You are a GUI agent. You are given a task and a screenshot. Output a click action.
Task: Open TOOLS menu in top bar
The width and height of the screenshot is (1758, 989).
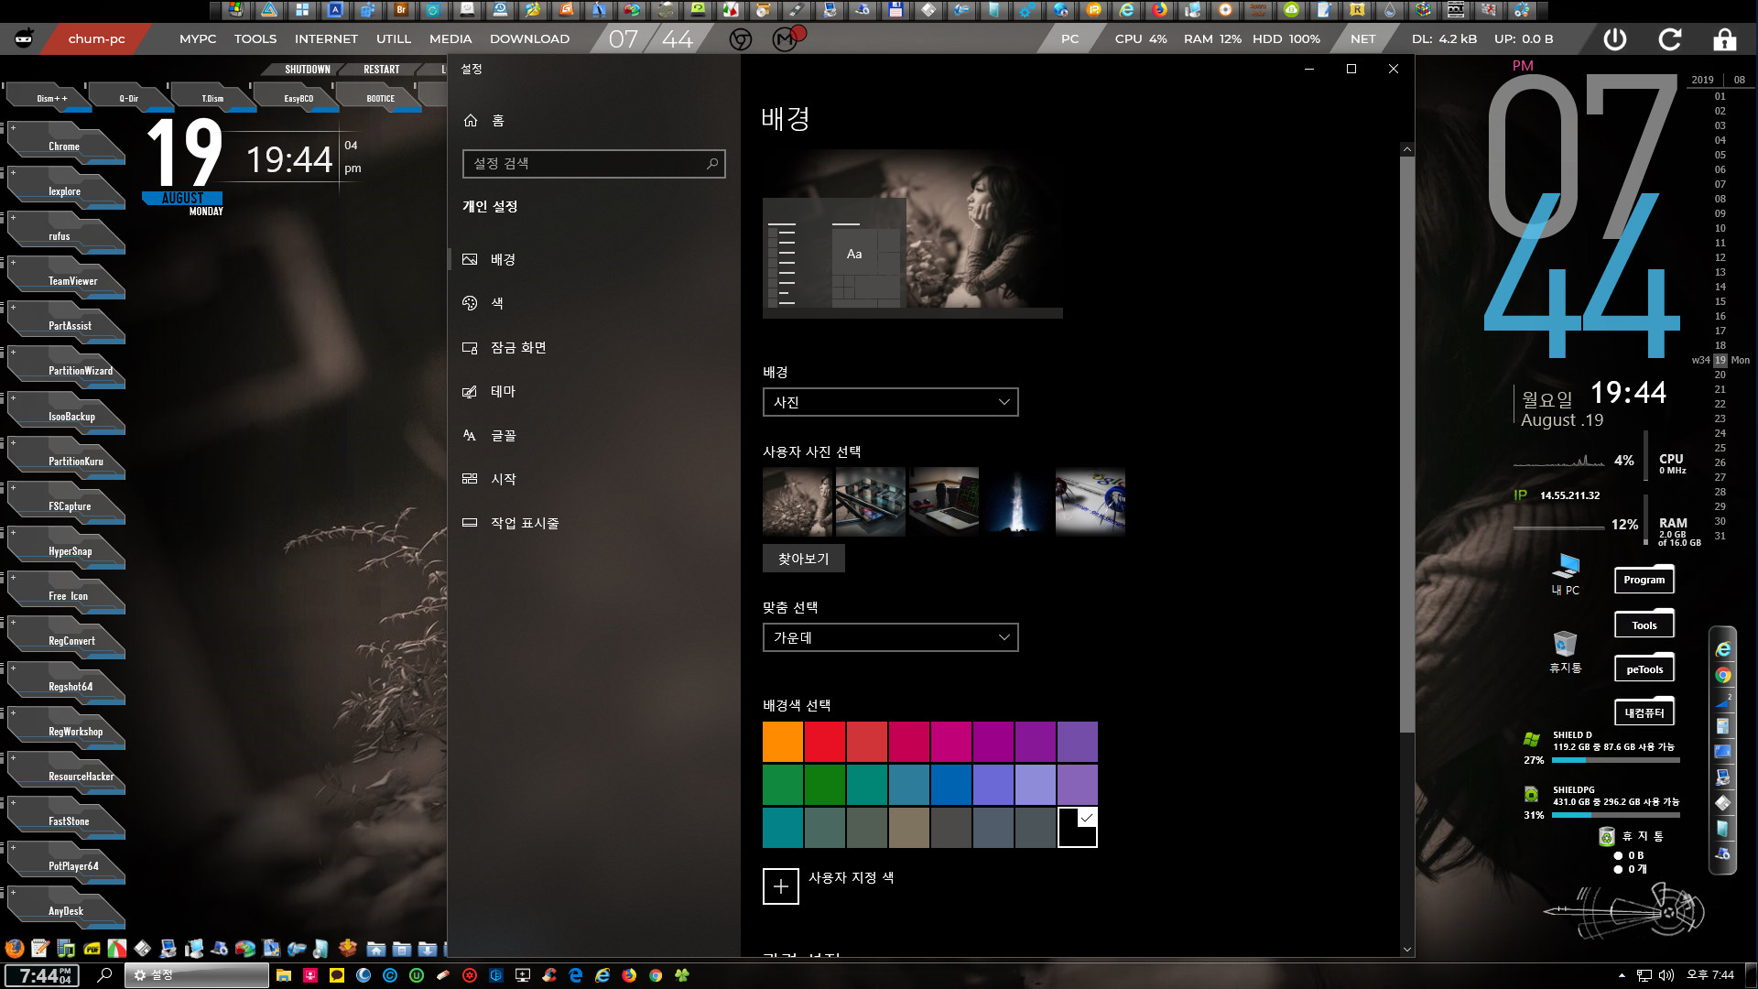pyautogui.click(x=255, y=38)
